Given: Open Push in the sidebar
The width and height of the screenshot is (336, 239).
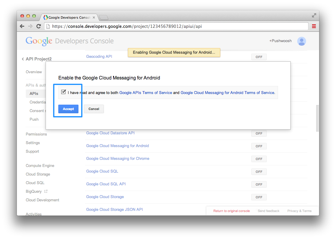Looking at the screenshot, I should coord(34,120).
